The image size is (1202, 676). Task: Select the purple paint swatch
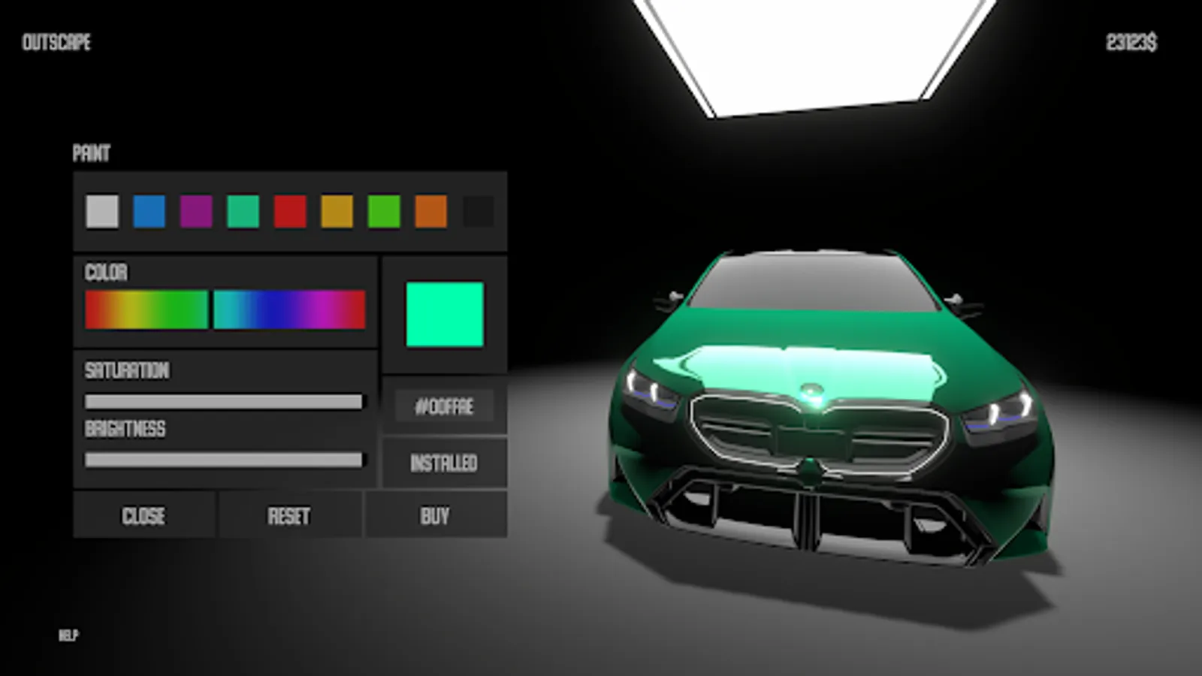pos(195,211)
